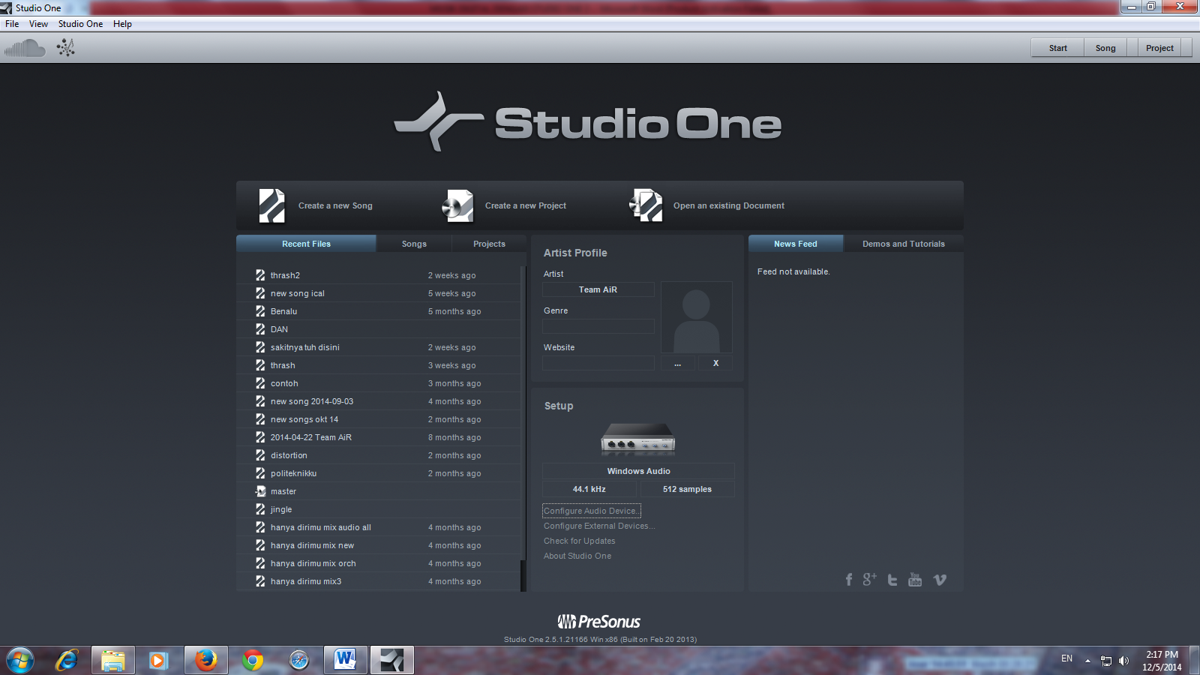Screen dimensions: 1200x675
Task: Click Studio One taskbar button
Action: point(392,661)
